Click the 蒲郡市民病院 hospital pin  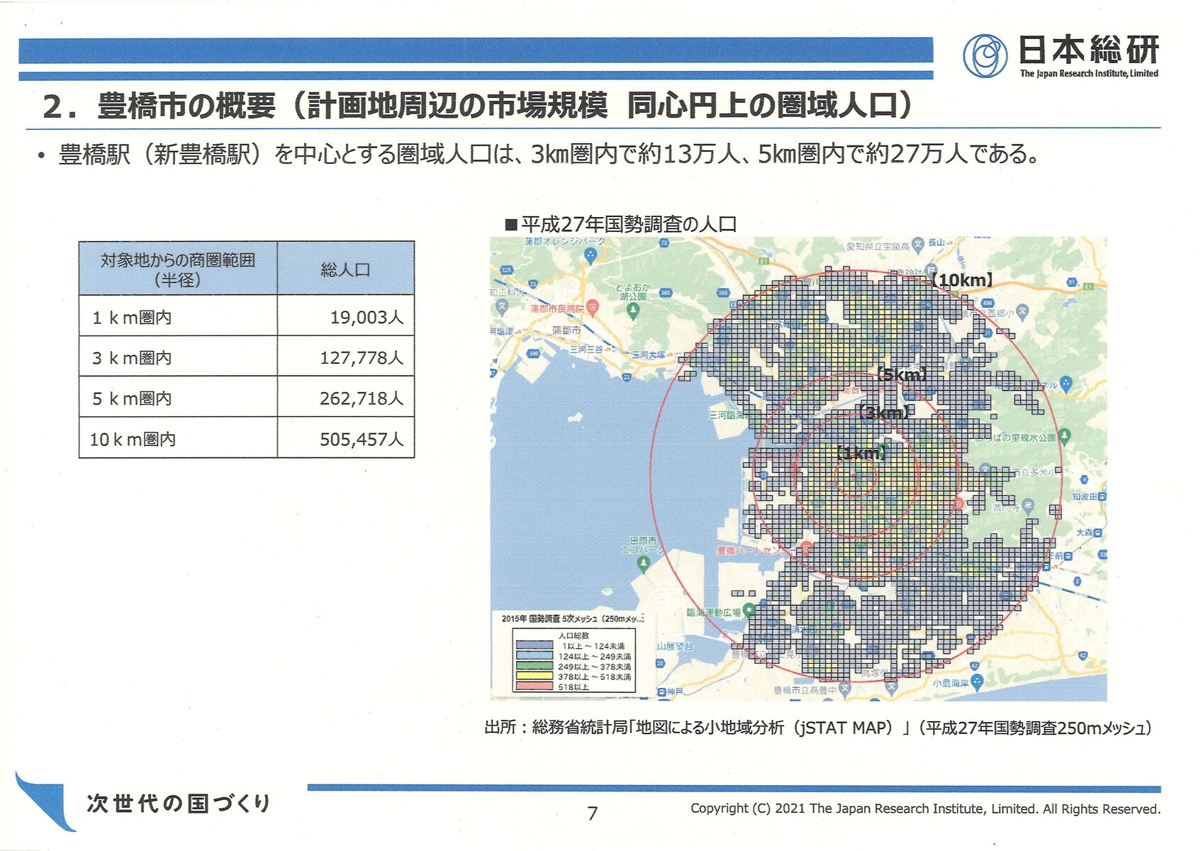(x=593, y=307)
